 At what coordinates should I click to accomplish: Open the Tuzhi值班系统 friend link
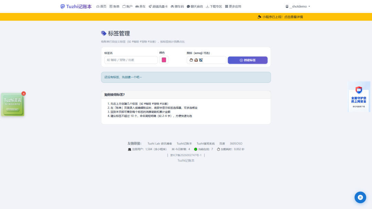205,143
